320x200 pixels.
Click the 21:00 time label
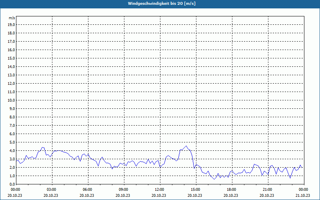point(268,190)
